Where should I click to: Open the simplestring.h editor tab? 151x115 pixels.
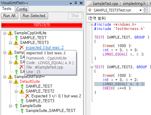134,4
